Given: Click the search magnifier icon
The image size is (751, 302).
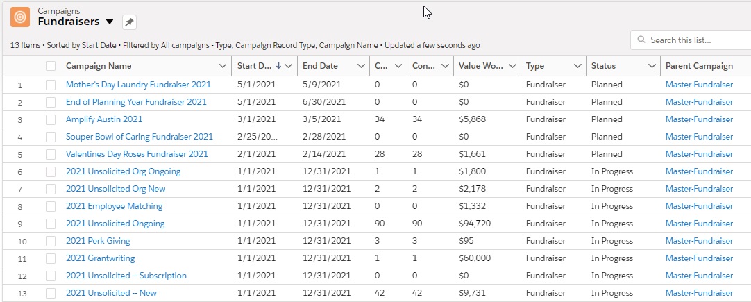Looking at the screenshot, I should pyautogui.click(x=642, y=40).
